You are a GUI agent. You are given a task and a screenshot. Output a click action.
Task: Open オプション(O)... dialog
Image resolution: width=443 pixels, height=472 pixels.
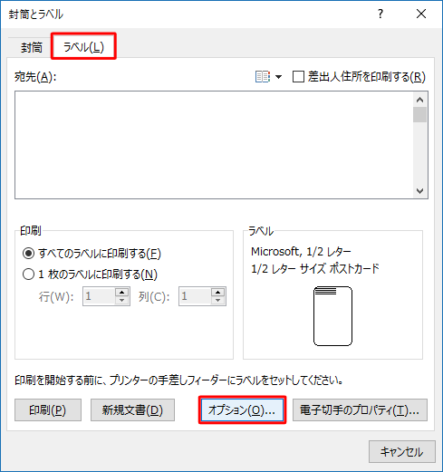coord(242,410)
